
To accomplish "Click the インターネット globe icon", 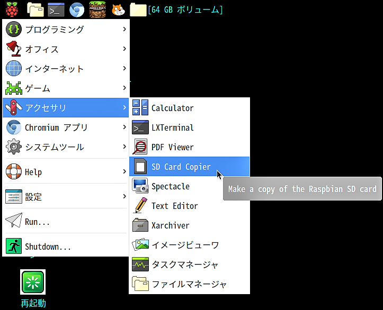I will point(14,68).
